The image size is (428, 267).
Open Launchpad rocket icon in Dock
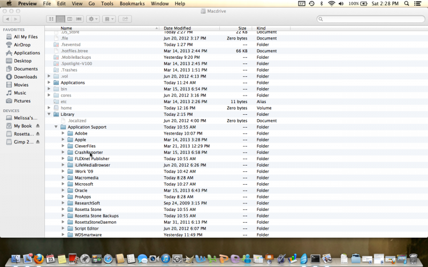click(x=85, y=258)
